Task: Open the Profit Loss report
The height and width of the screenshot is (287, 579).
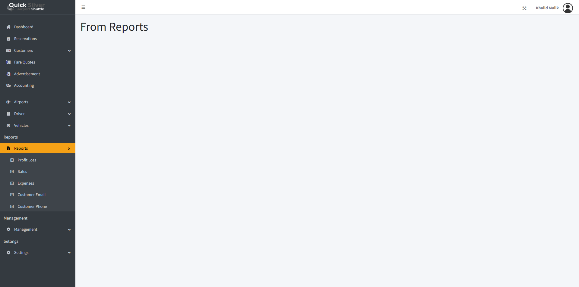Action: pyautogui.click(x=27, y=160)
